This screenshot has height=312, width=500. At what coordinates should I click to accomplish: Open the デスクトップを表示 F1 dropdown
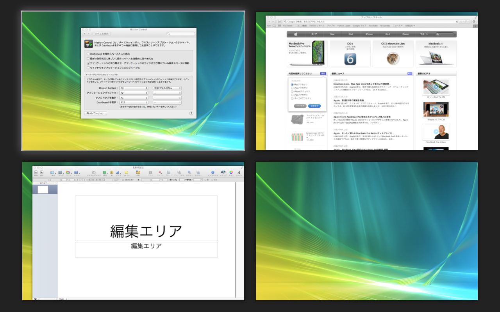(134, 97)
